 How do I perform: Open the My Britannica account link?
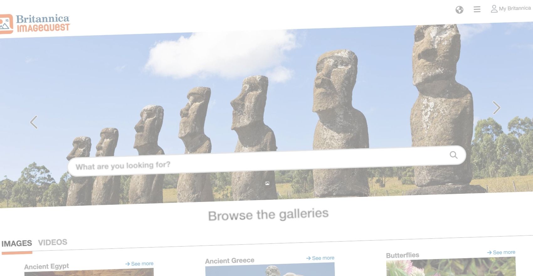coord(515,8)
